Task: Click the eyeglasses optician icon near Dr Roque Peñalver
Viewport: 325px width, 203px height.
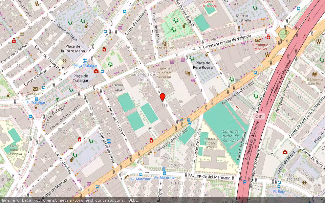Action: coord(258,41)
